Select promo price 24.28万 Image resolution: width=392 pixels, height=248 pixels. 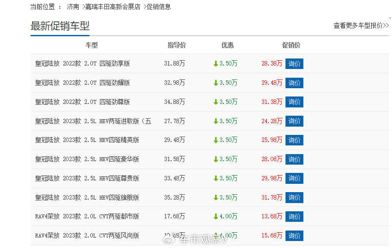tap(272, 121)
